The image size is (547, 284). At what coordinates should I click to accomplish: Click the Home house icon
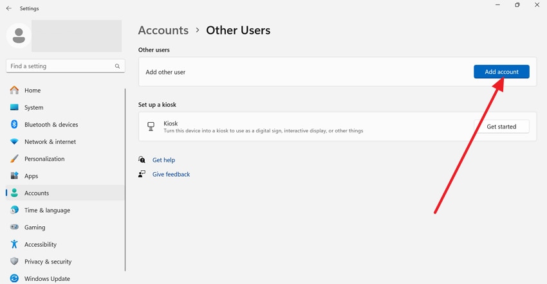tap(14, 90)
